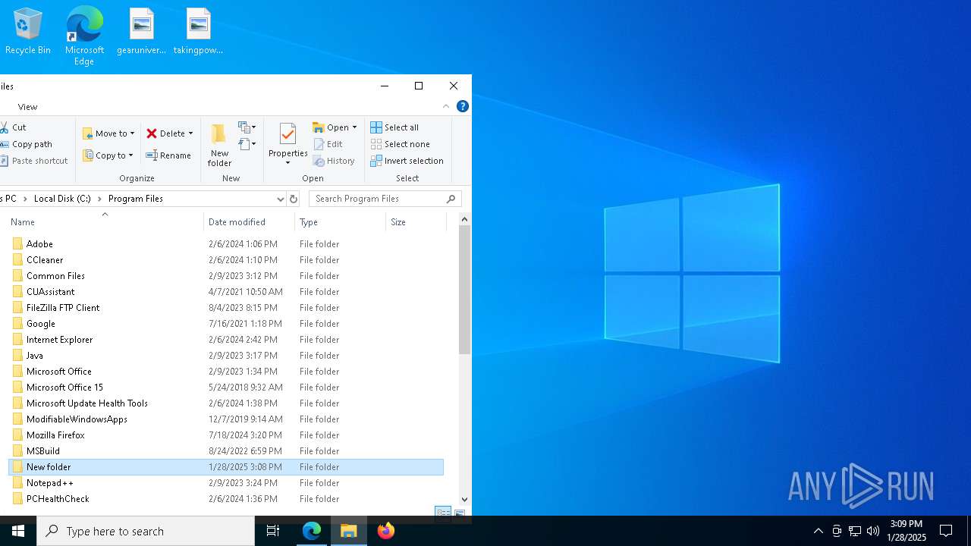Select the highlighted New folder row
Image resolution: width=971 pixels, height=546 pixels.
pyautogui.click(x=226, y=467)
